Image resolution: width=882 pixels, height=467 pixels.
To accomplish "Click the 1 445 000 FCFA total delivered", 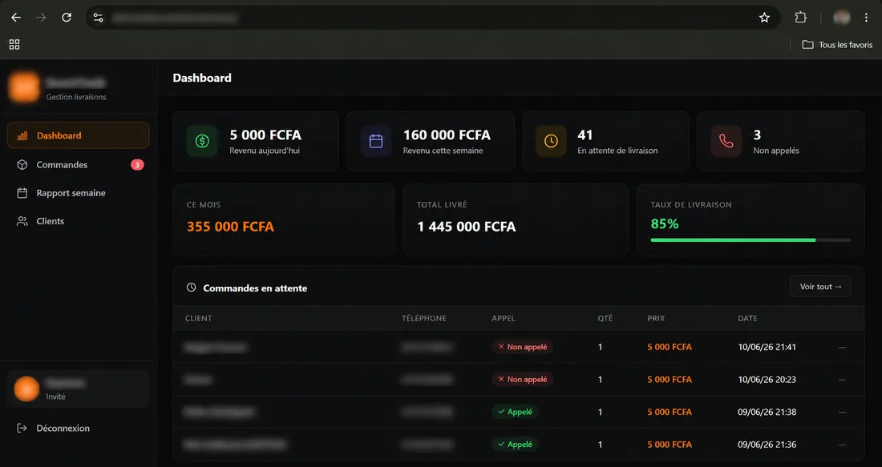I will point(467,227).
